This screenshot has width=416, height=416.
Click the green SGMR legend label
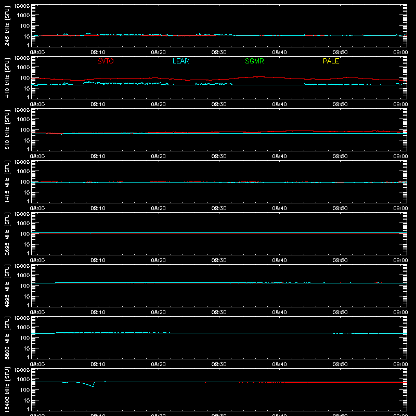(254, 61)
